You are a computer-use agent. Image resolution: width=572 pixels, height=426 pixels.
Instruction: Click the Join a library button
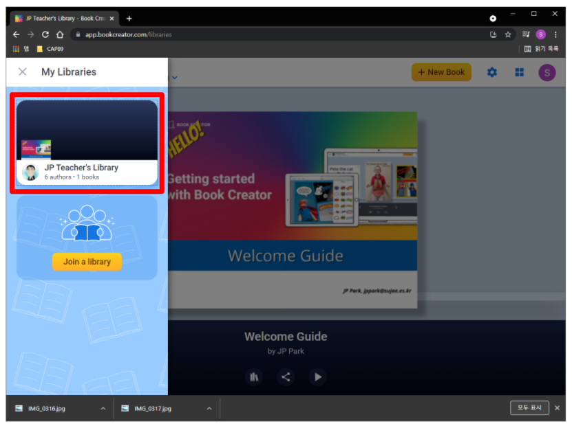tap(87, 262)
